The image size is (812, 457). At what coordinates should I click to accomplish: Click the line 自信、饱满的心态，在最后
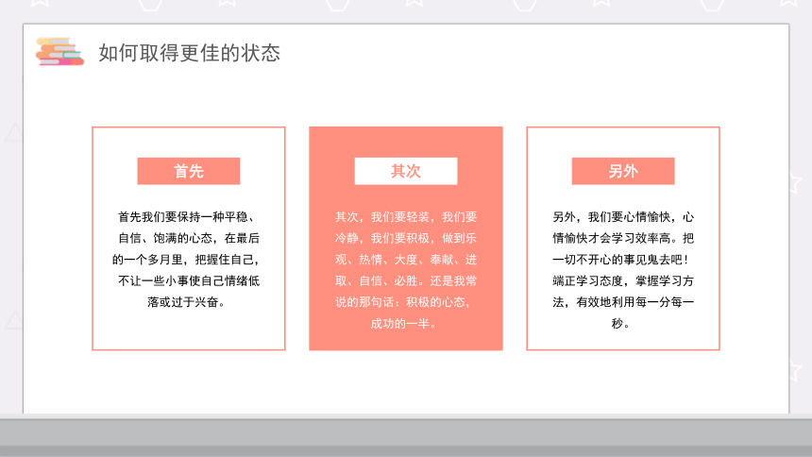(189, 238)
